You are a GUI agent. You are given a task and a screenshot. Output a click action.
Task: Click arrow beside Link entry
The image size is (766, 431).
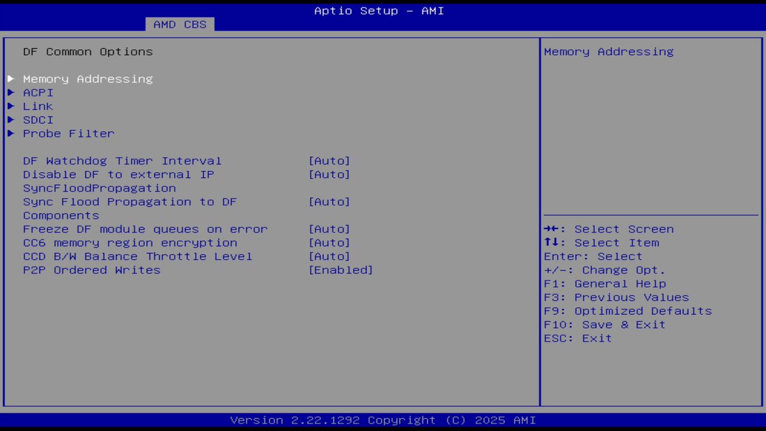tap(11, 107)
